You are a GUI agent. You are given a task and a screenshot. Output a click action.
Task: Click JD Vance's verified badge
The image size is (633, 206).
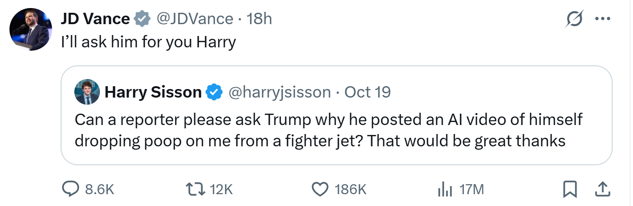click(142, 19)
